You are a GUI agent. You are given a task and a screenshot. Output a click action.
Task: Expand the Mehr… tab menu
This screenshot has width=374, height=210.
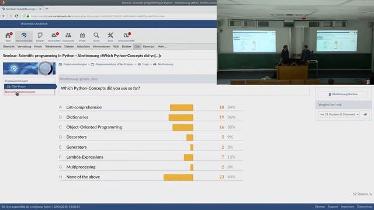162,47
